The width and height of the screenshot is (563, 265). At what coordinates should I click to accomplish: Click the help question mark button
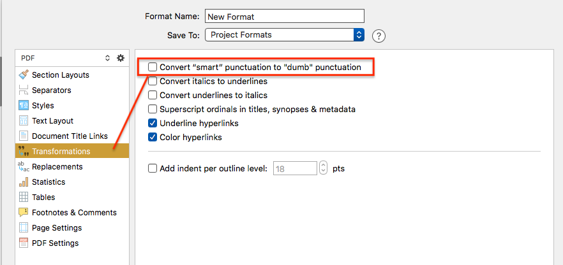(x=379, y=36)
